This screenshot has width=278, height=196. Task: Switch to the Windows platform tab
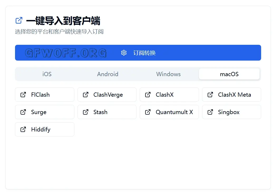[x=168, y=74]
